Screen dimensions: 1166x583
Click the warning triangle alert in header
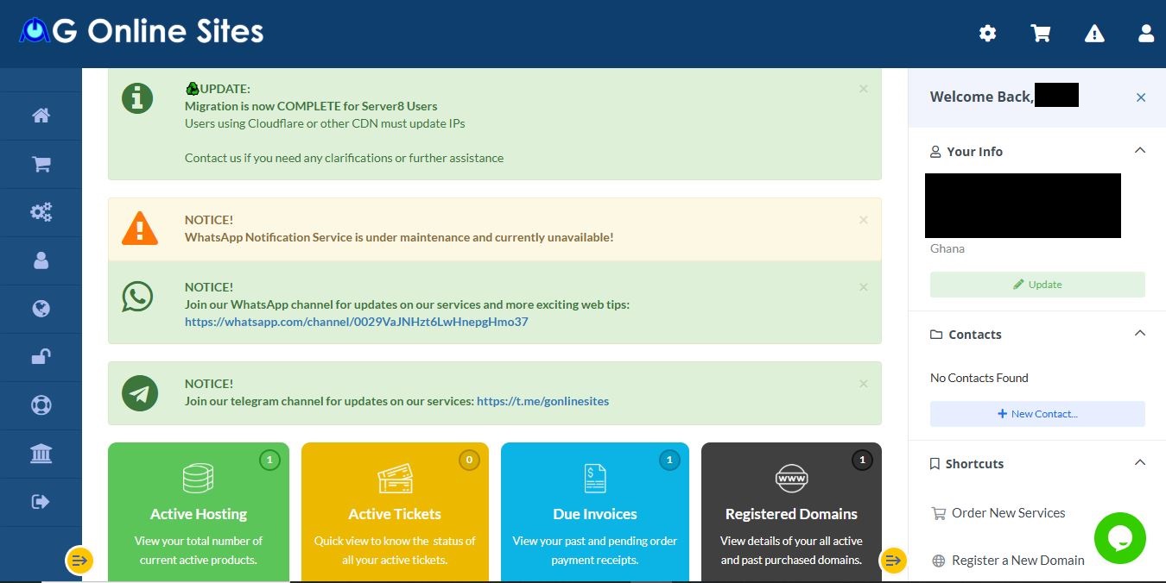click(1094, 34)
